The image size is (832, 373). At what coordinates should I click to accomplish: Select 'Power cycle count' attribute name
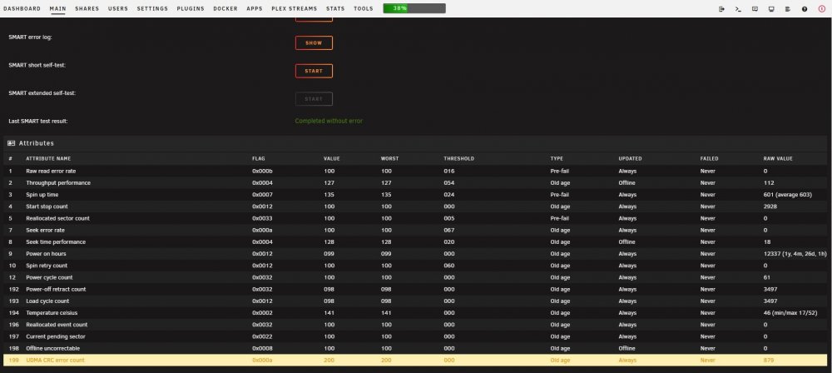pos(49,277)
